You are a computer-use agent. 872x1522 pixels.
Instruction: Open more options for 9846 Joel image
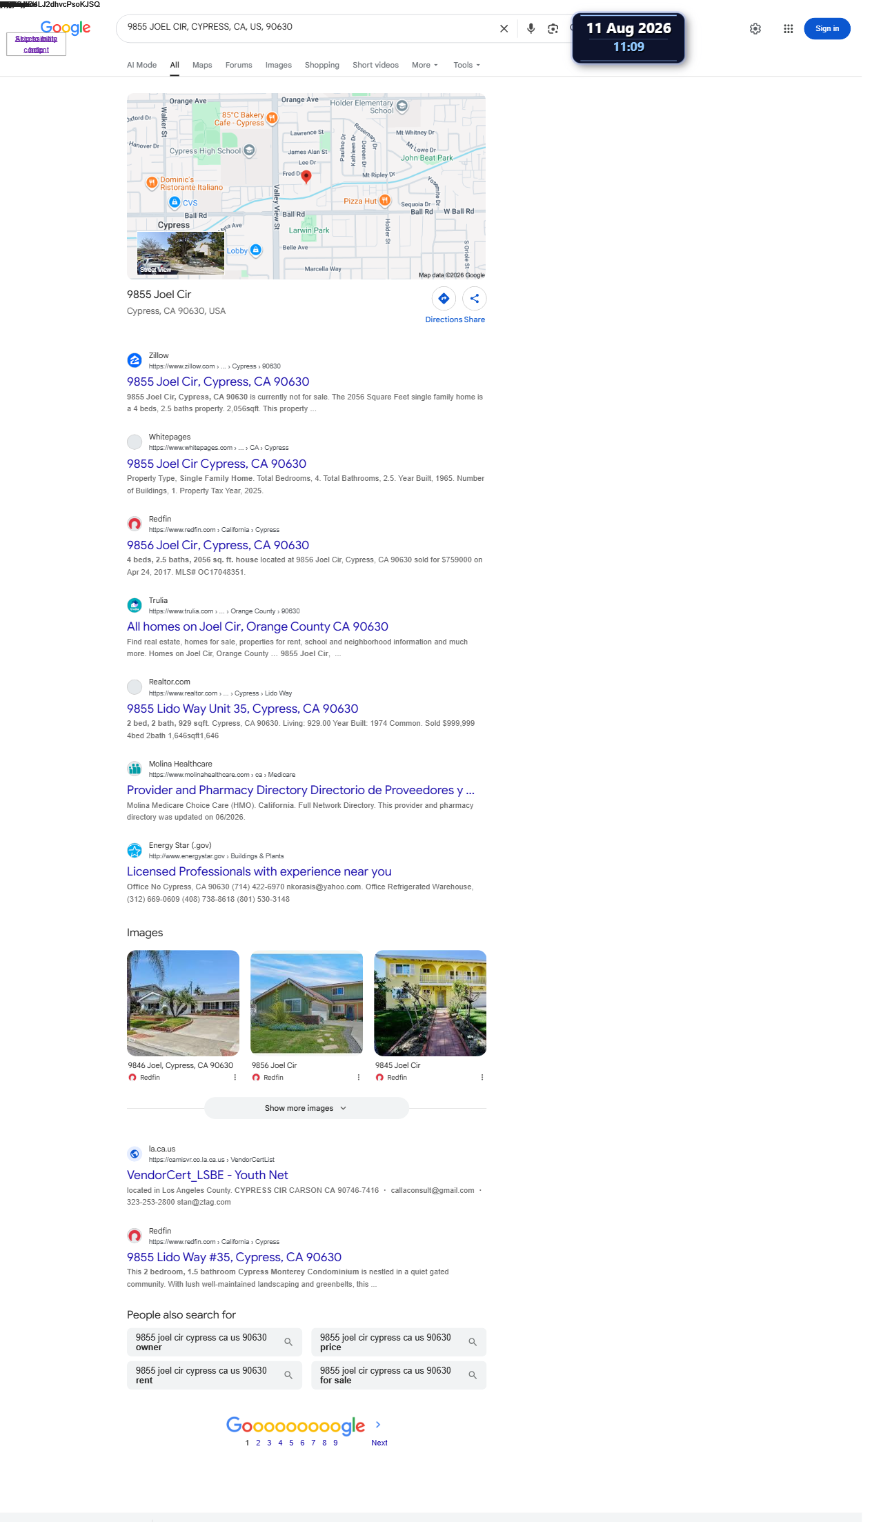click(x=235, y=1077)
